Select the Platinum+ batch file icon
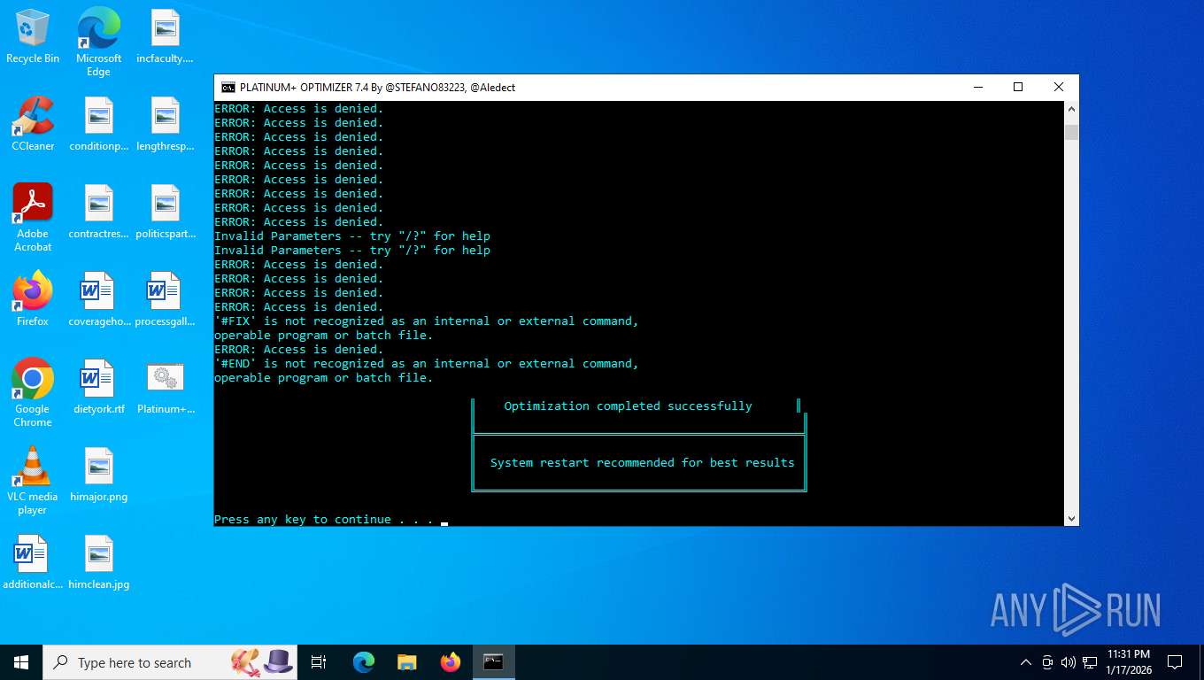Viewport: 1204px width, 680px height. (x=165, y=387)
